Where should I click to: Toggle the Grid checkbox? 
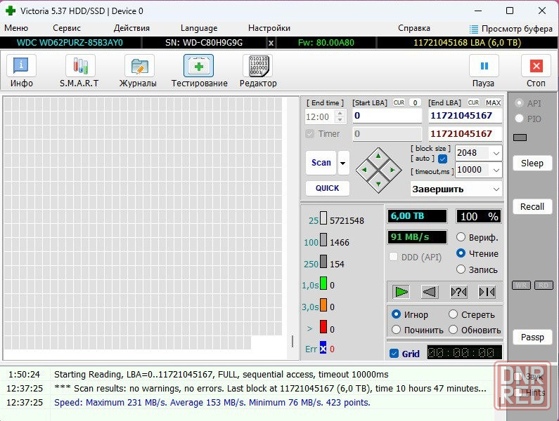tap(394, 354)
